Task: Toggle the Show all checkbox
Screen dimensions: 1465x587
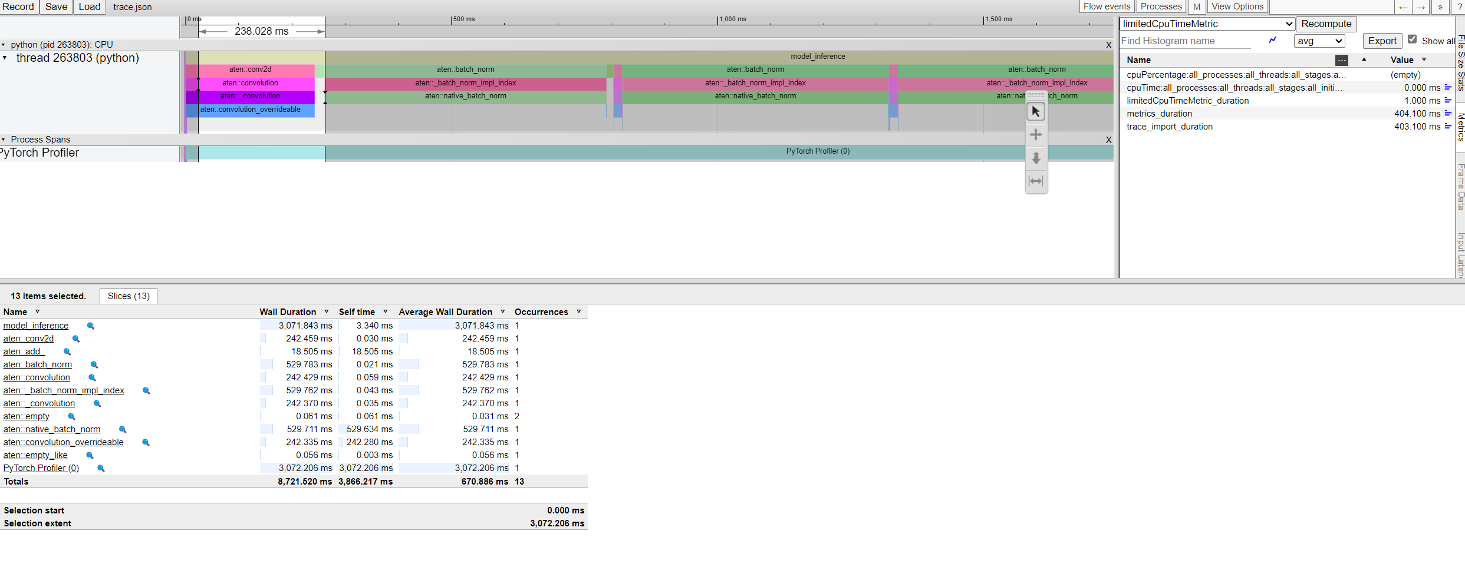Action: pyautogui.click(x=1412, y=39)
